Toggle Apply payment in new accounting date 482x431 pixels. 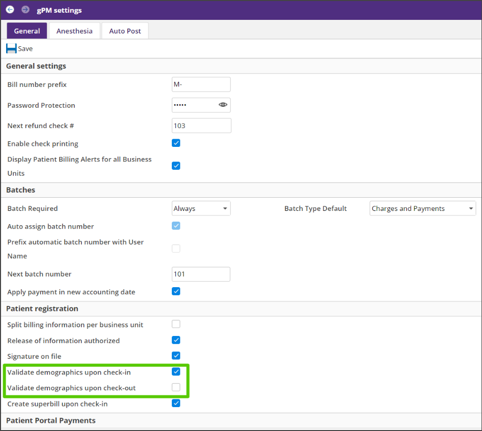click(x=176, y=291)
